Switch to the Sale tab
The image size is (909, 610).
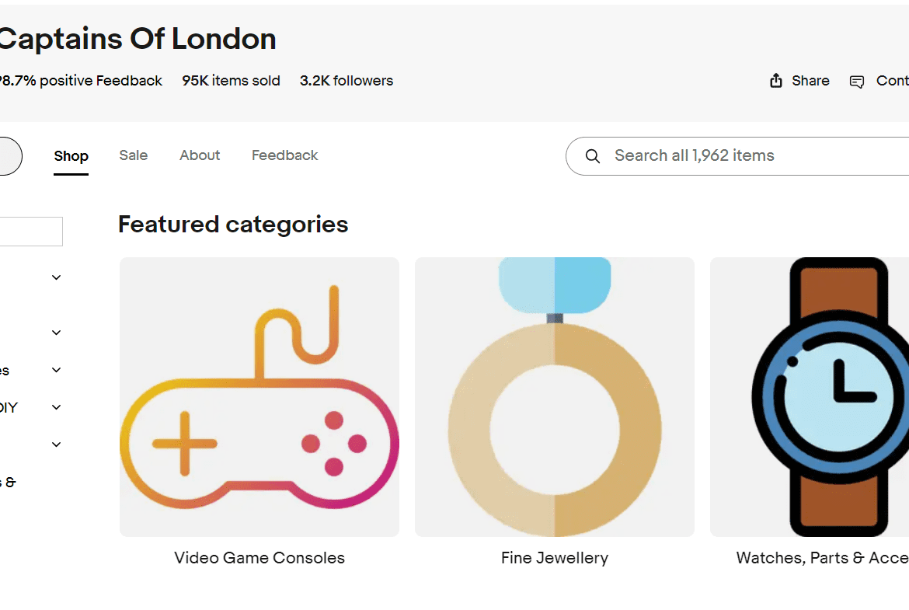pyautogui.click(x=134, y=155)
